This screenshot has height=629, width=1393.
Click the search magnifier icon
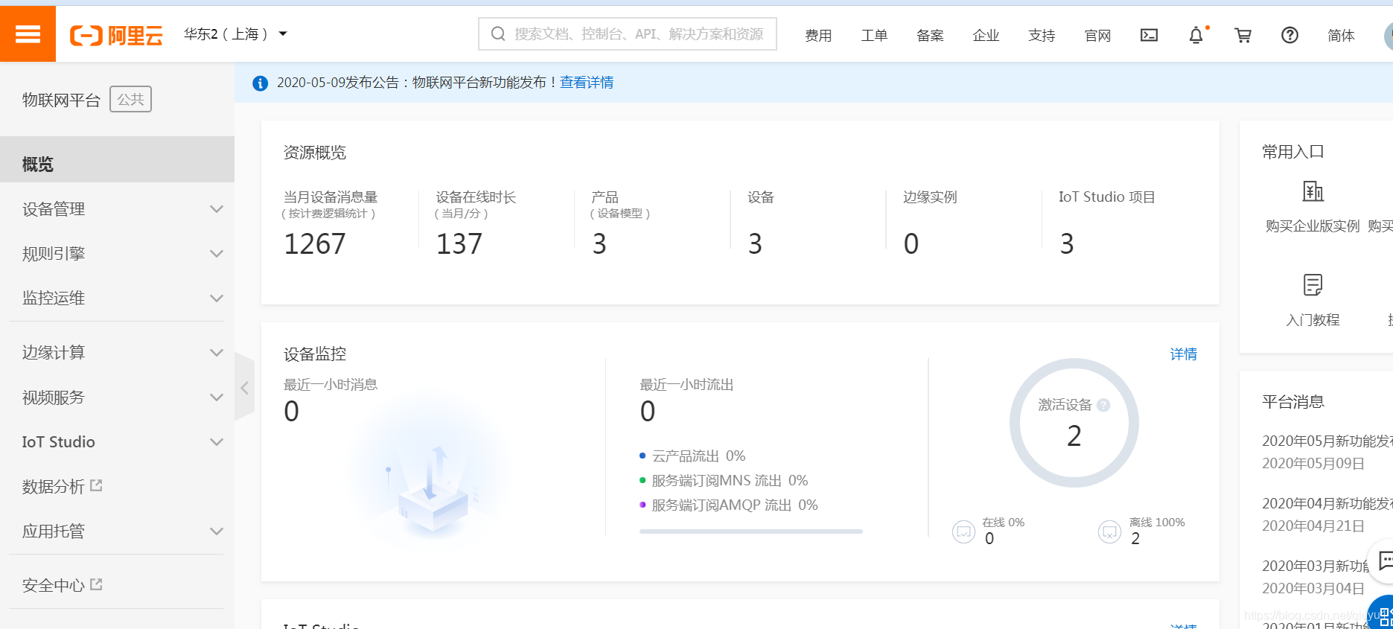(498, 33)
